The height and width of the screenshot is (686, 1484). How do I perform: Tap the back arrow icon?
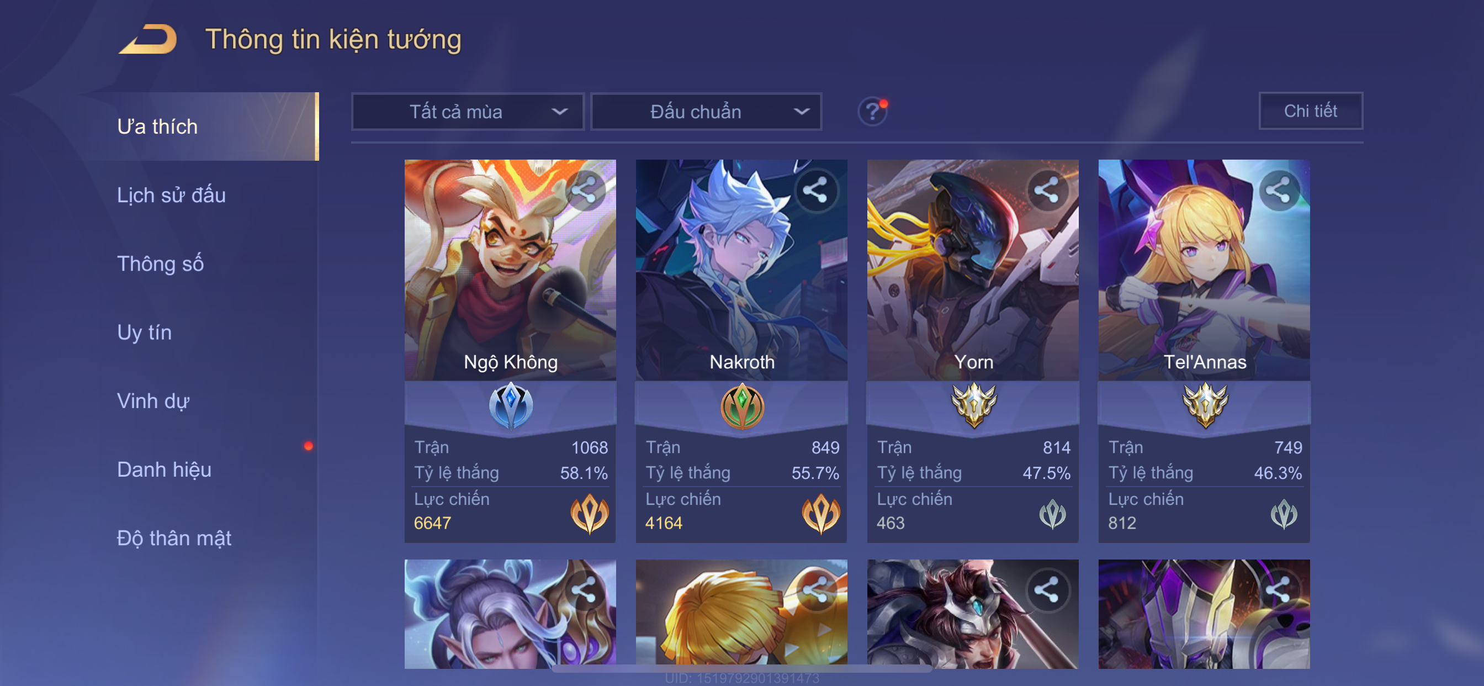point(148,39)
